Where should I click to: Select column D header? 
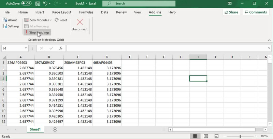pyautogui.click(x=107, y=57)
